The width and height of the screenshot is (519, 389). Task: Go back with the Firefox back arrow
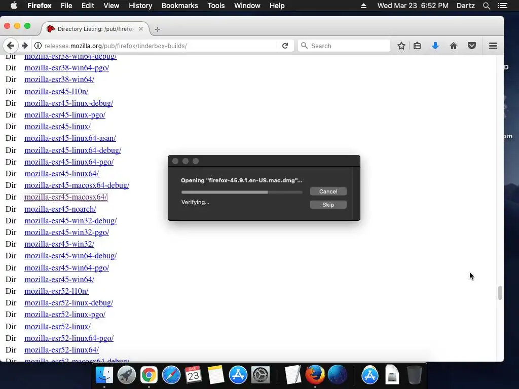point(10,46)
